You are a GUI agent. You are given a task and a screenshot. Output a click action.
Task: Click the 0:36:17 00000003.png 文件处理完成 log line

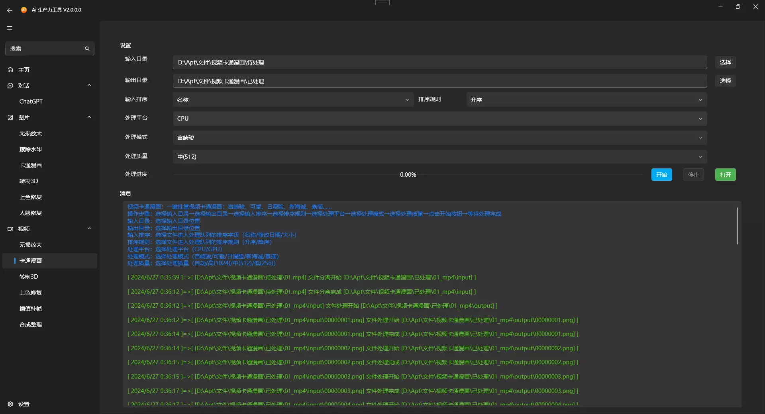point(353,391)
